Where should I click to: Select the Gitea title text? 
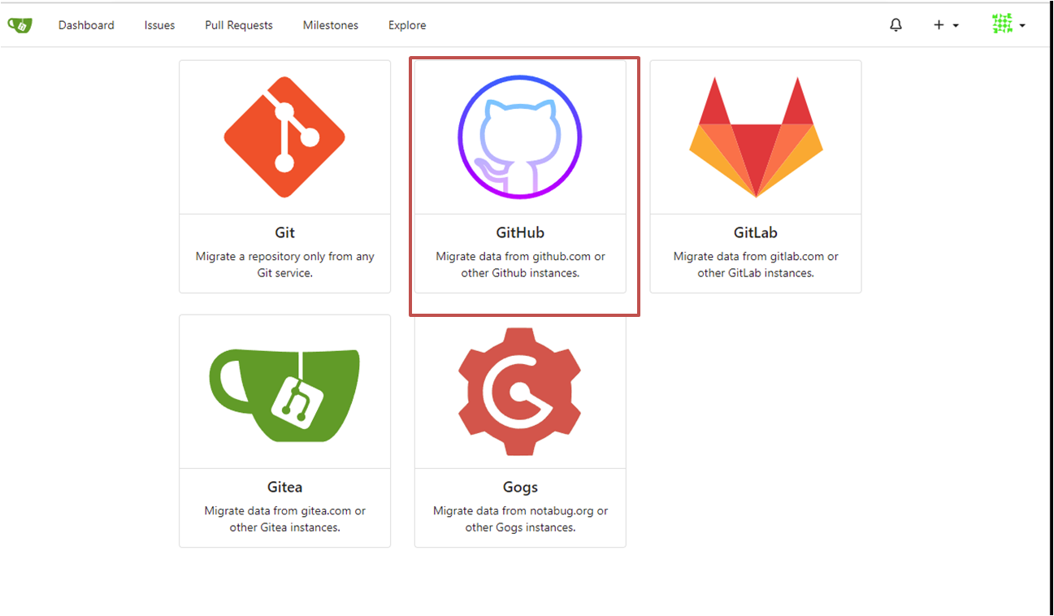point(284,488)
